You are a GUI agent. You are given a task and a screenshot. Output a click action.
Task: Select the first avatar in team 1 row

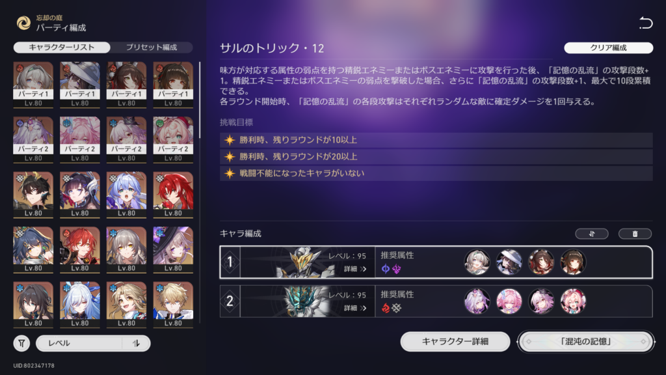[477, 262]
